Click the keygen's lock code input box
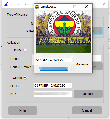Screen dimensions: 110x119 [x=54, y=60]
